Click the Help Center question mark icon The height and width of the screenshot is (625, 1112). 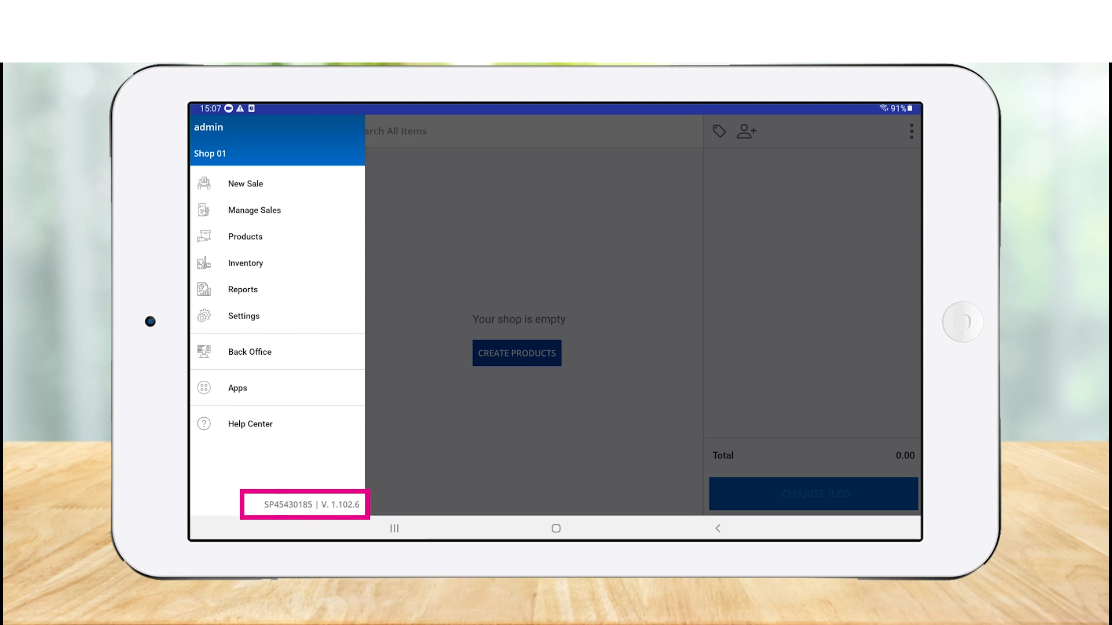coord(204,424)
